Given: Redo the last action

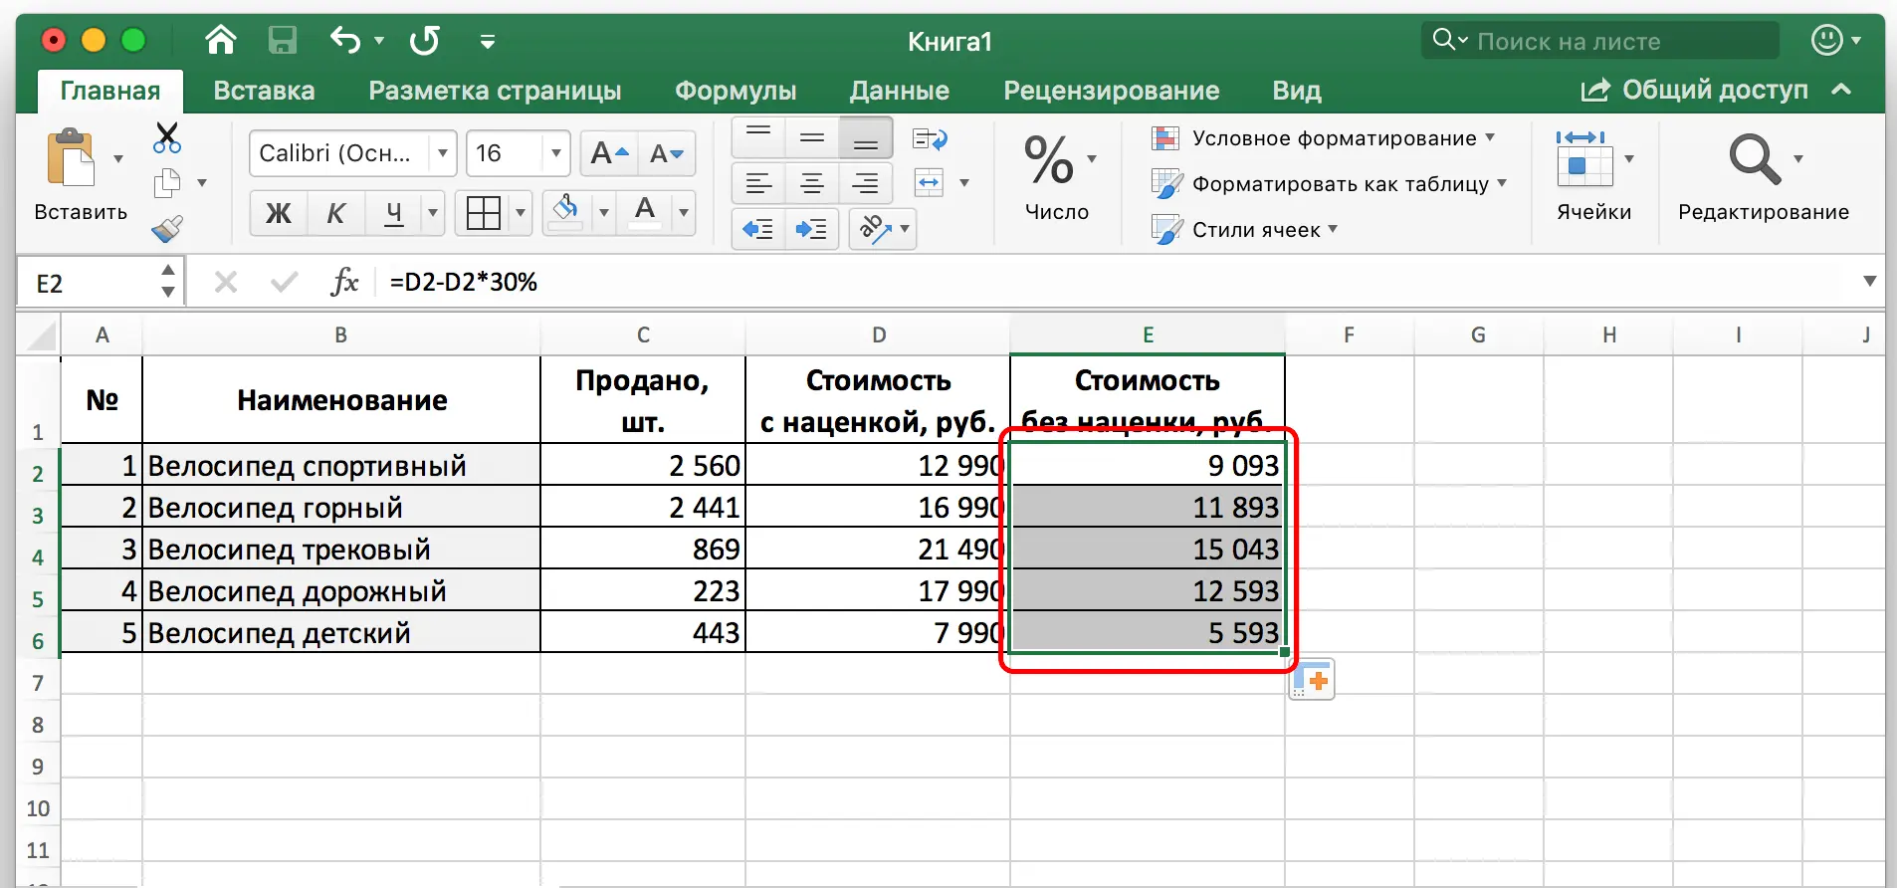Looking at the screenshot, I should 425,41.
